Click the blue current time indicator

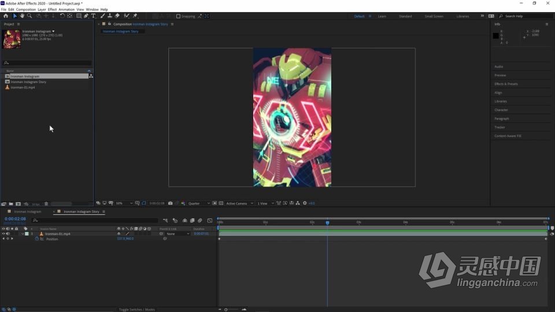click(327, 223)
